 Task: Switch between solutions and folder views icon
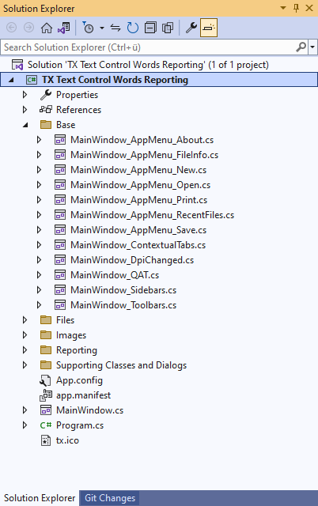click(x=64, y=28)
